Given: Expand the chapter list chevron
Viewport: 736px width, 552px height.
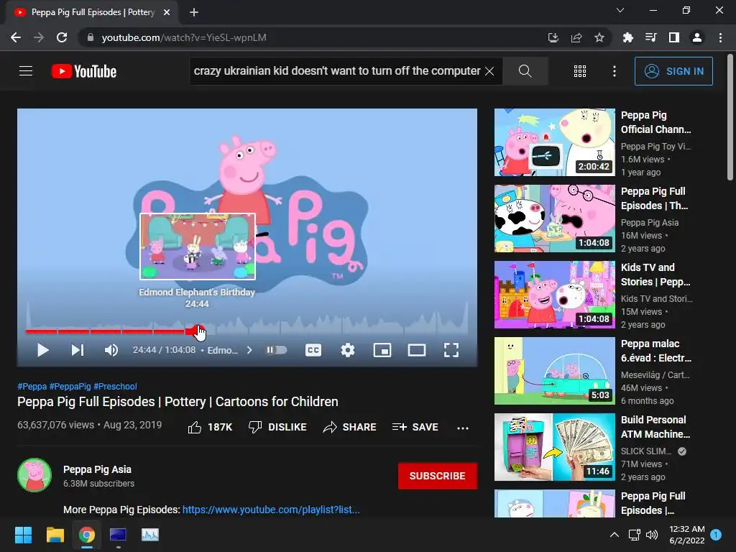Looking at the screenshot, I should (x=249, y=350).
